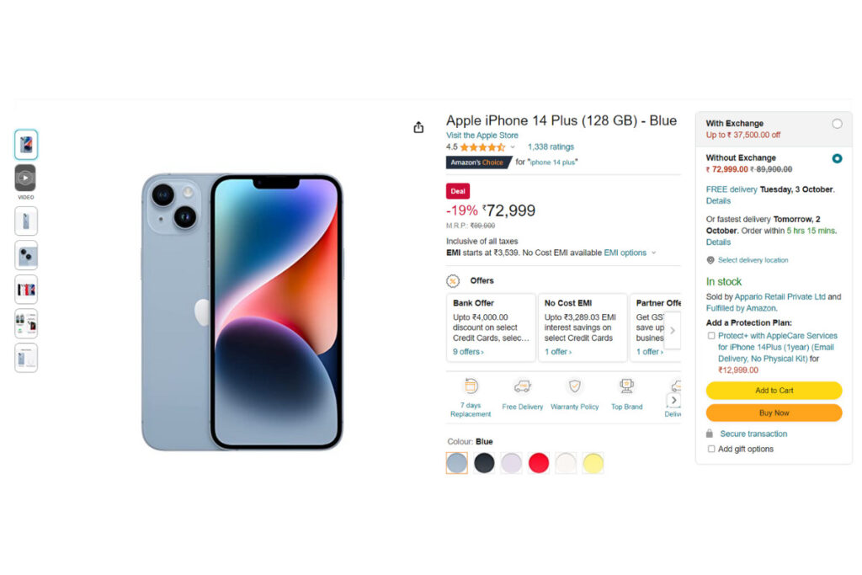
Task: Open the Warranty Policy shield icon
Action: (x=574, y=386)
